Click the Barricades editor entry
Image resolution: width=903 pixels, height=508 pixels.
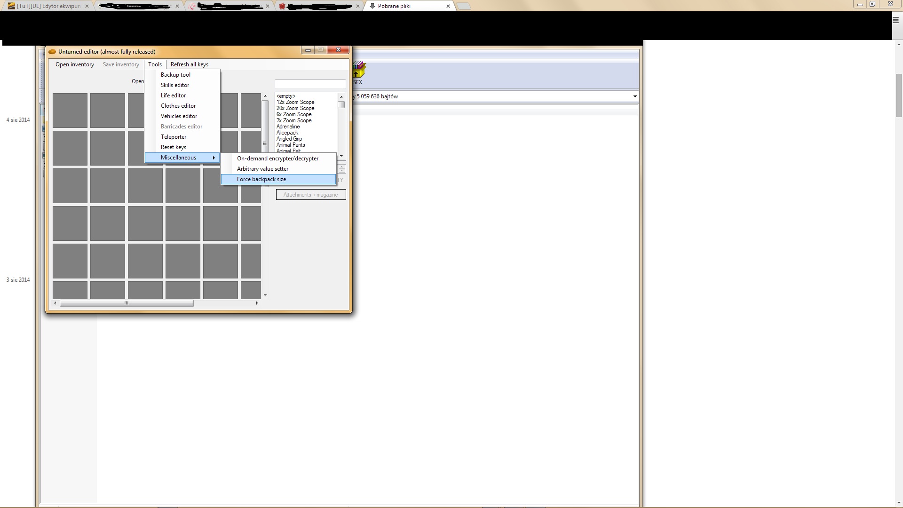coord(182,127)
